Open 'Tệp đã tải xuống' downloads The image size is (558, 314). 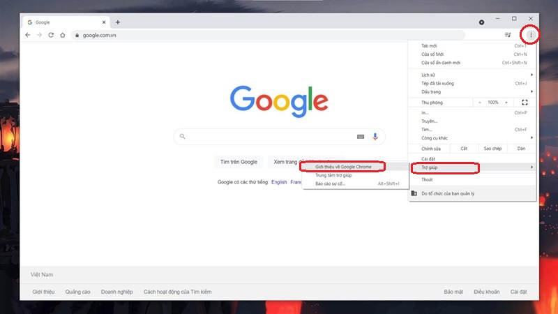pos(472,83)
